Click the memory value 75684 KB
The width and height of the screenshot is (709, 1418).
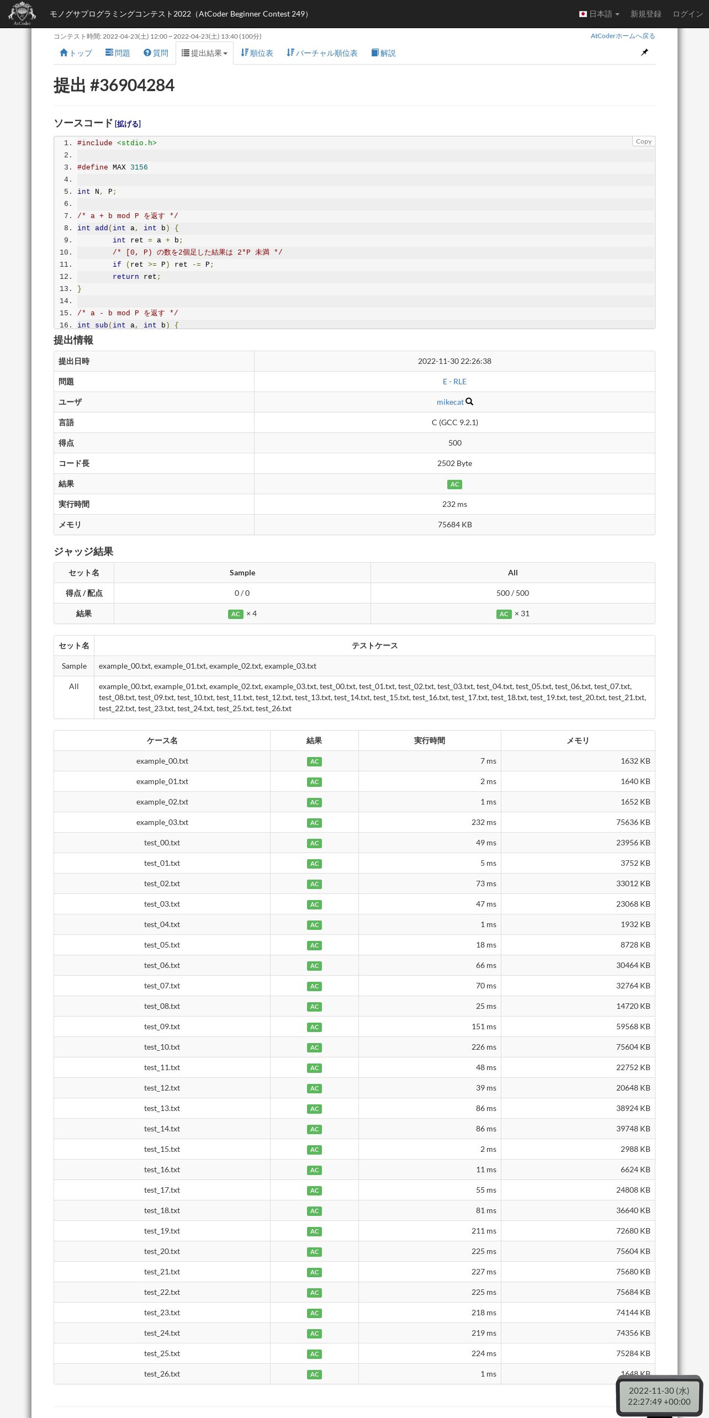pos(454,525)
